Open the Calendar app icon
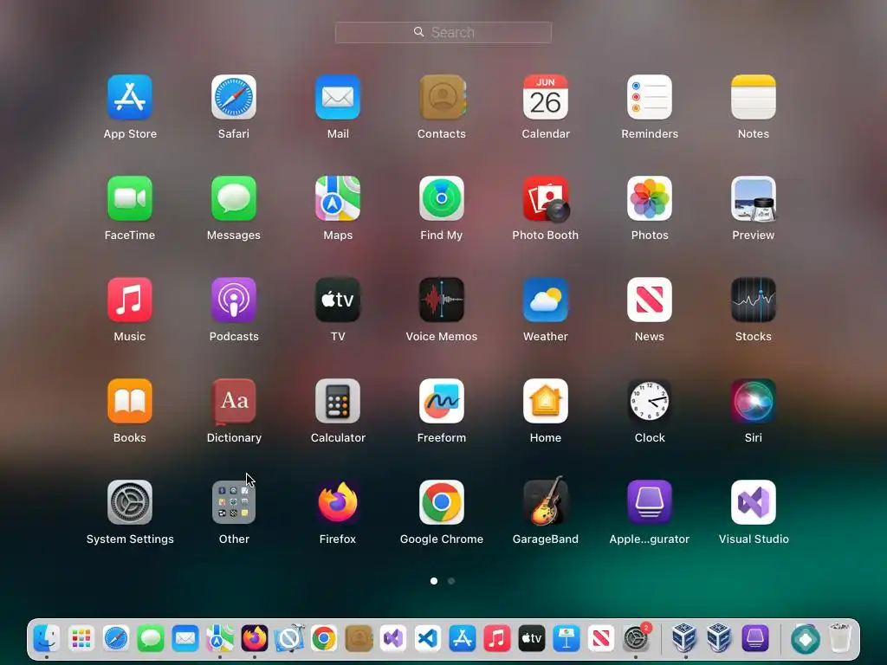Screen dimensions: 887x665 click(x=546, y=97)
